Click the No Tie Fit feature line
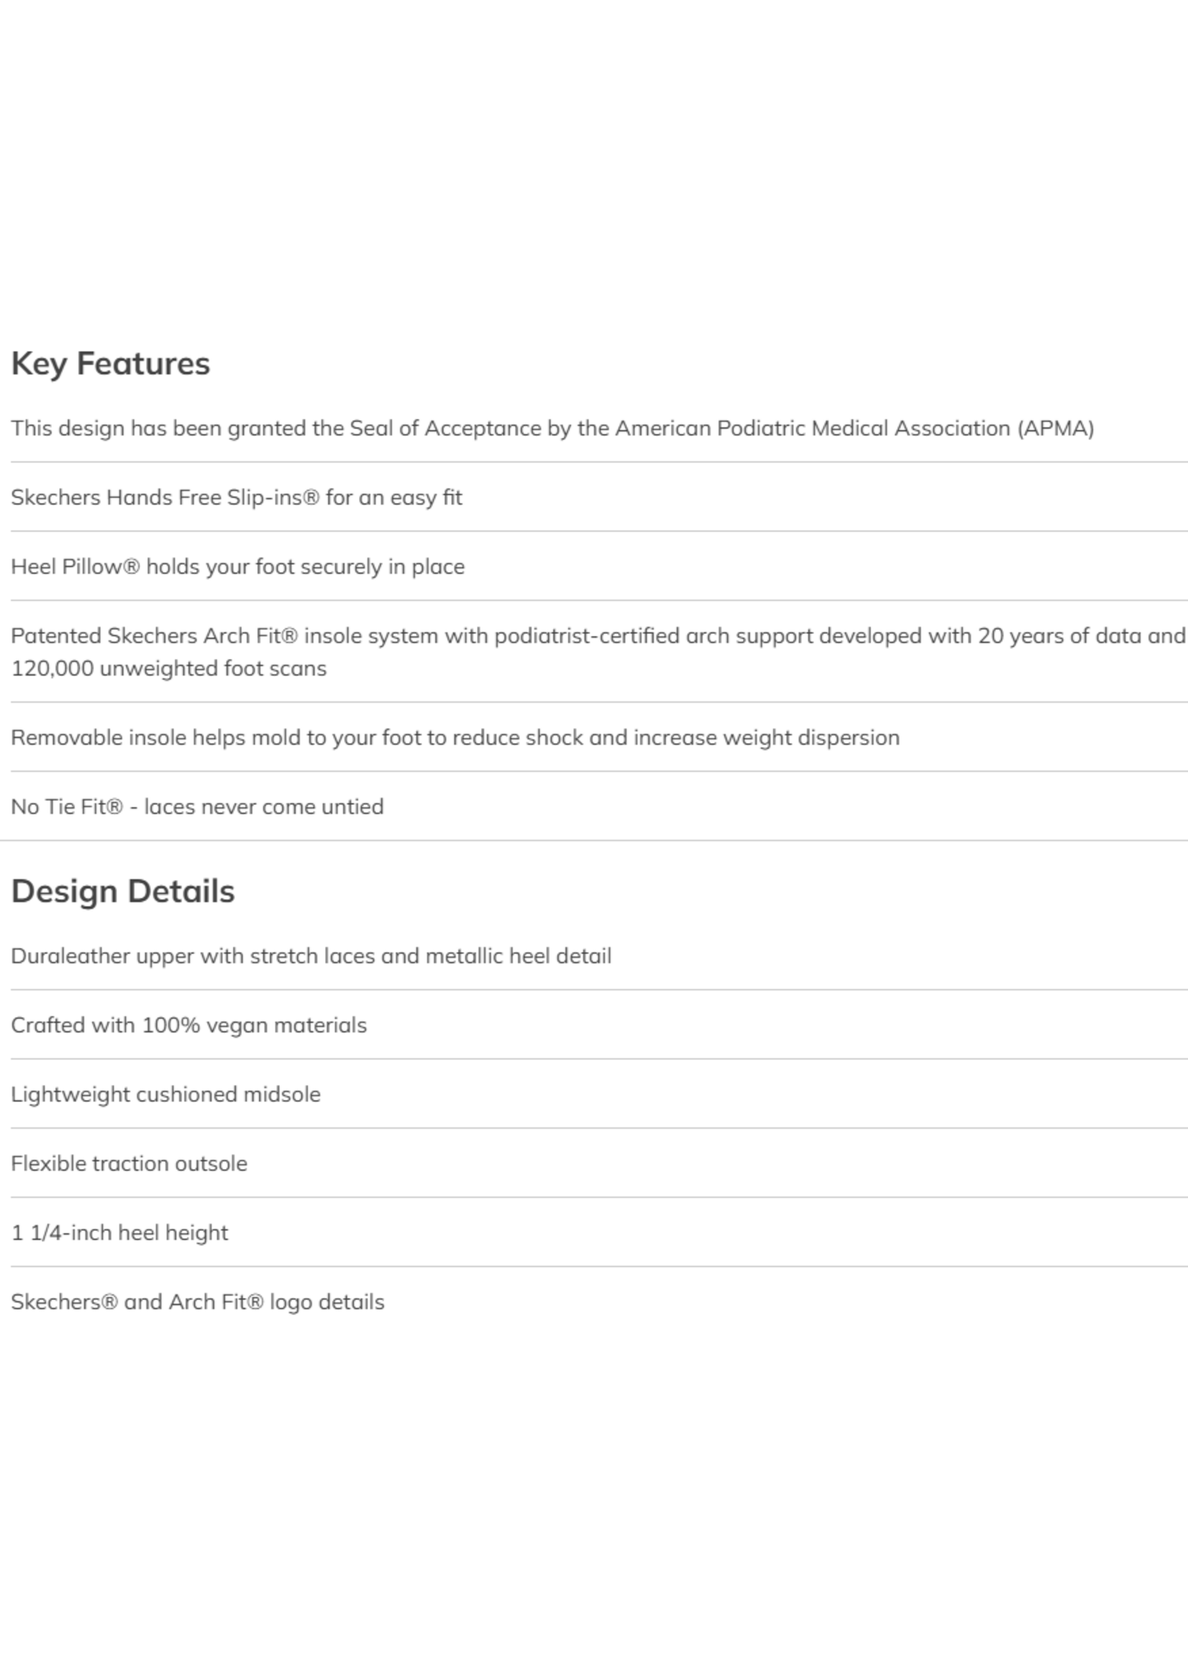This screenshot has width=1188, height=1664. click(x=197, y=806)
